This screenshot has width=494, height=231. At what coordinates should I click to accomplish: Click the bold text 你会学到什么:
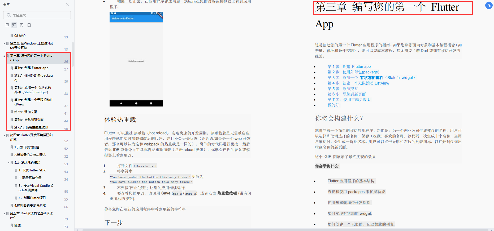[327, 166]
